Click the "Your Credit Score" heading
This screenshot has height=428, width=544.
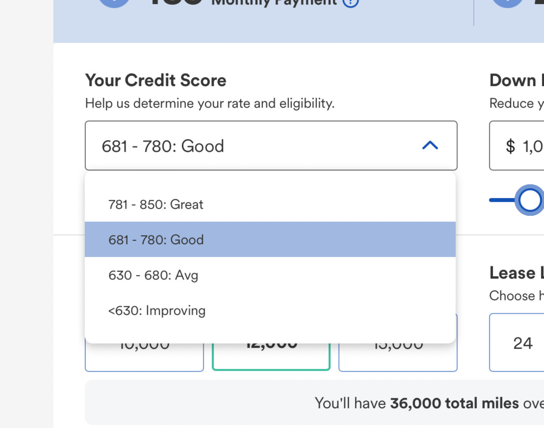tap(156, 80)
